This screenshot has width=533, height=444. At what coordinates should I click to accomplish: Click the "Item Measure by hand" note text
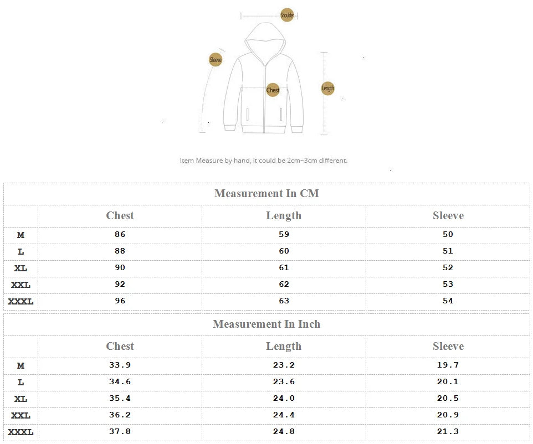[264, 161]
